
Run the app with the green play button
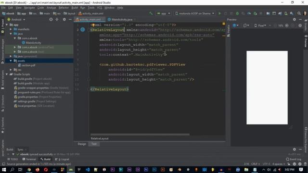click(x=219, y=13)
